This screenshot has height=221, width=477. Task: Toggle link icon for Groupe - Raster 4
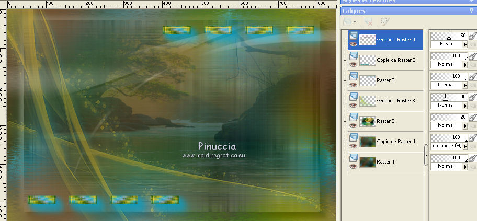pos(472,37)
